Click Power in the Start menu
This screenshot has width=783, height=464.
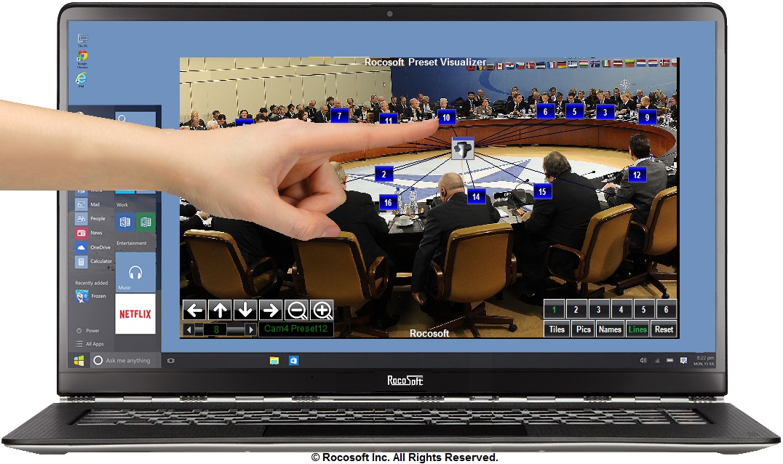click(88, 330)
